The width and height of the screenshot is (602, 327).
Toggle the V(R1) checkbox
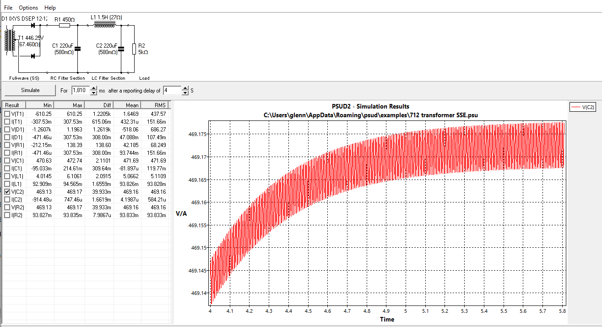click(x=7, y=145)
